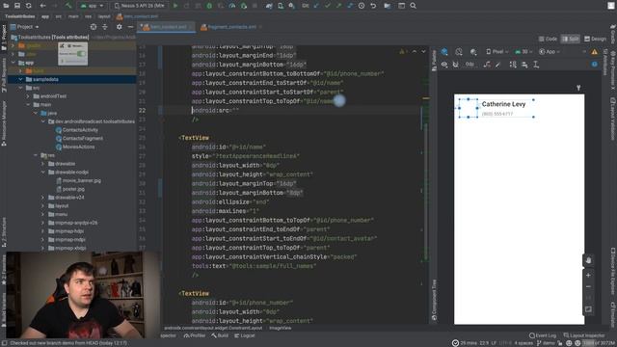This screenshot has width=617, height=347.
Task: Open the AVD Manager phone icon
Action: pos(281,6)
